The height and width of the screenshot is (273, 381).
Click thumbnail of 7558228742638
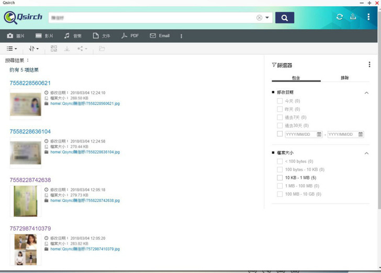[x=26, y=201]
